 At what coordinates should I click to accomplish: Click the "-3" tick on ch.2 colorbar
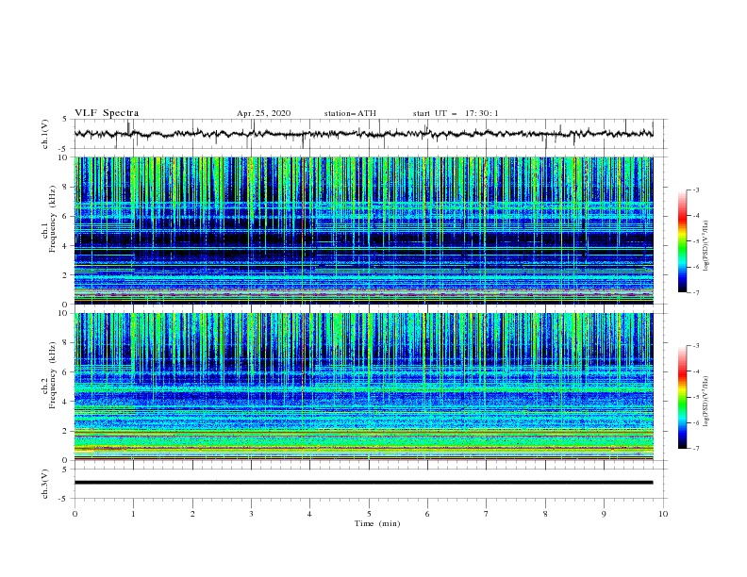pyautogui.click(x=695, y=346)
